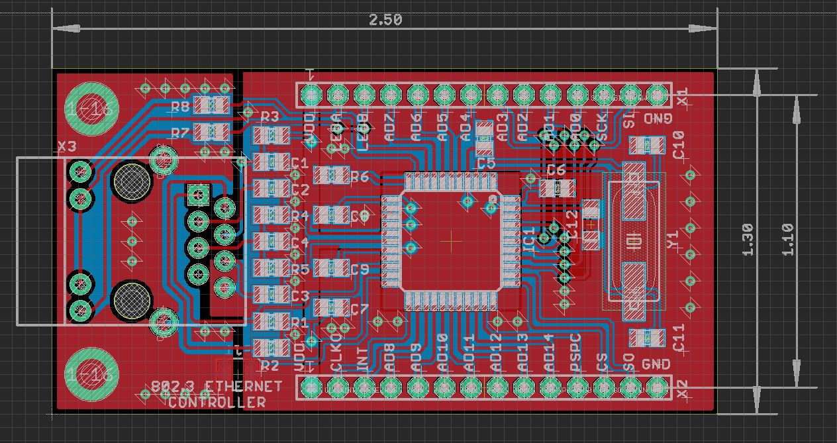Click the C10 capacitor footprint
Image resolution: width=837 pixels, height=443 pixels.
647,145
